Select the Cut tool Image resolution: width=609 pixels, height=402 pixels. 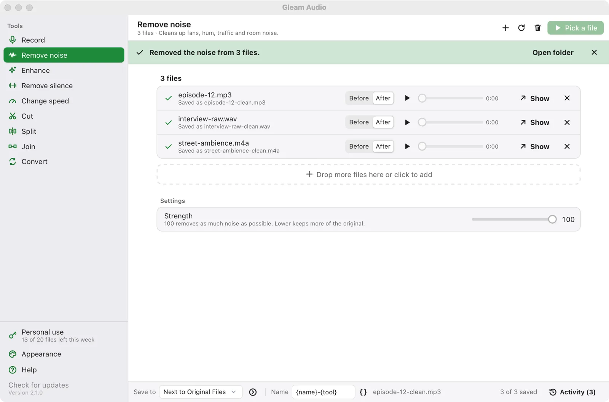64,116
